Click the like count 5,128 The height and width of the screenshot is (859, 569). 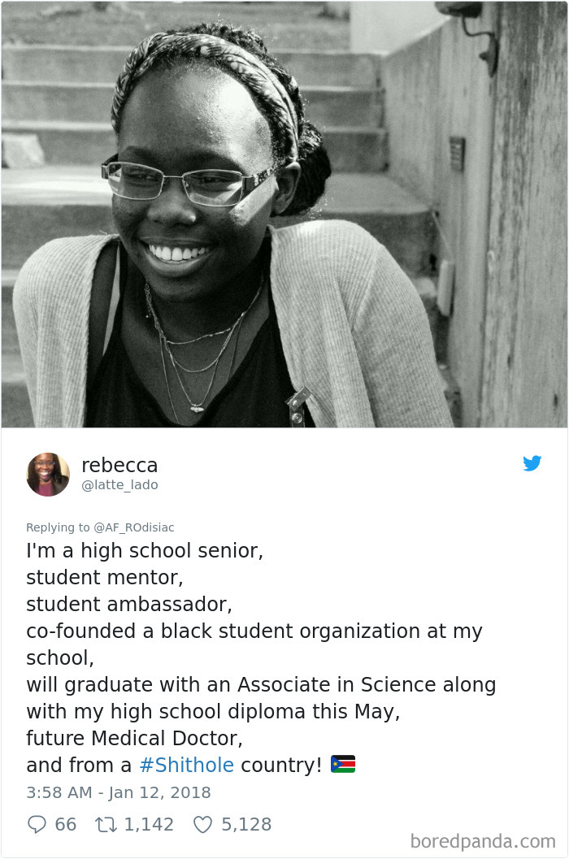246,824
